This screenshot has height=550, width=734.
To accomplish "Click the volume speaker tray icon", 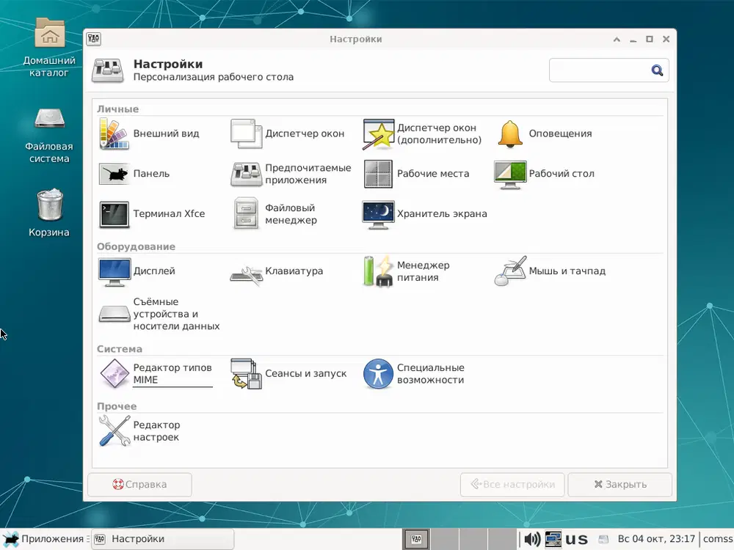I will click(531, 539).
